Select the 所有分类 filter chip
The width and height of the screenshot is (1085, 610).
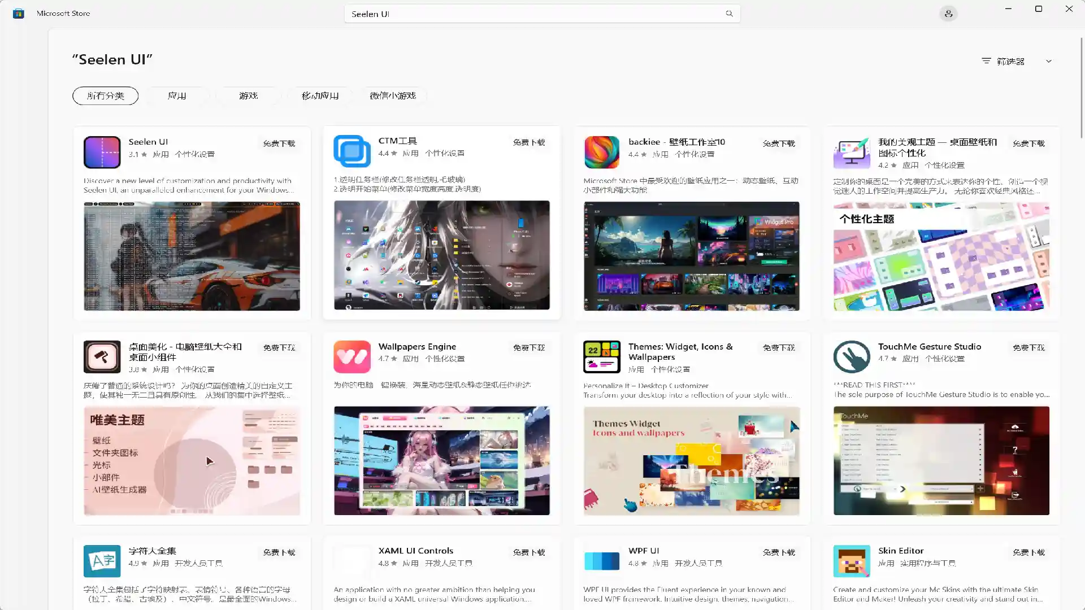tap(105, 95)
